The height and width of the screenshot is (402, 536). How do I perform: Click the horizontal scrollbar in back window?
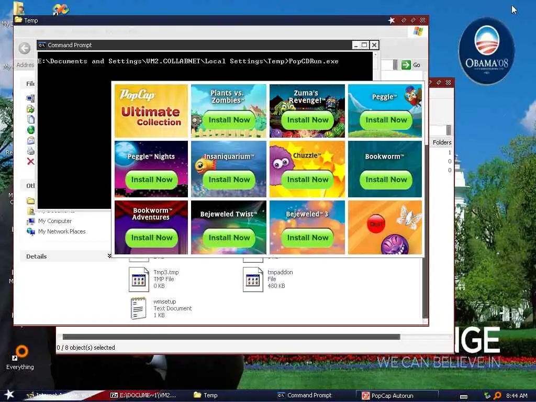click(x=231, y=337)
